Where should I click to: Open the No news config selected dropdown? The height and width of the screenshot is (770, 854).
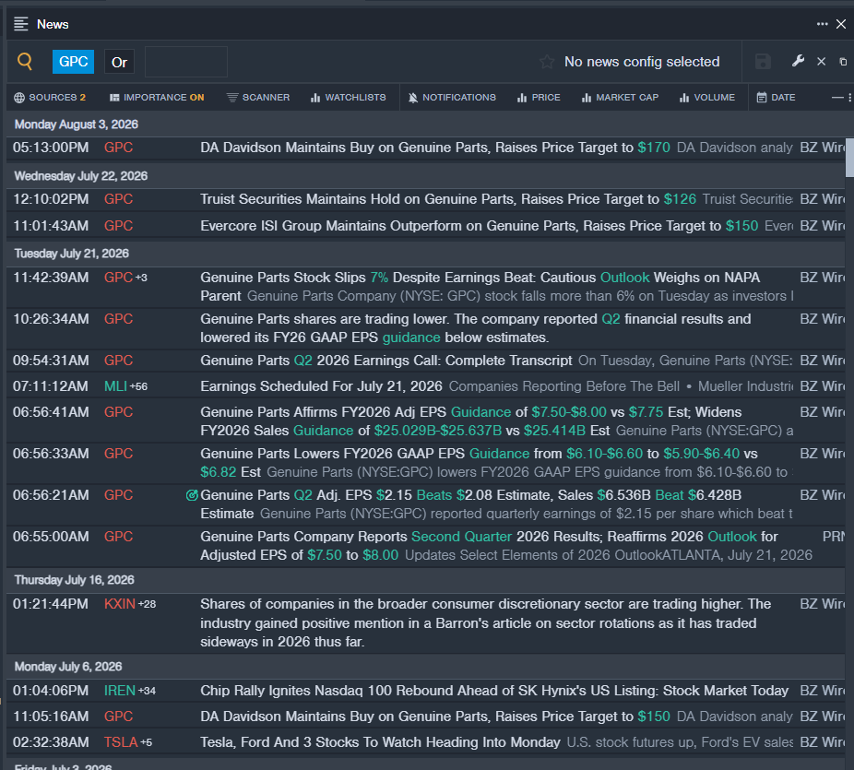(642, 62)
